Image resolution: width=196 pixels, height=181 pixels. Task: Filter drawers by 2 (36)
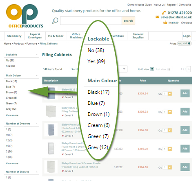pos(9,152)
